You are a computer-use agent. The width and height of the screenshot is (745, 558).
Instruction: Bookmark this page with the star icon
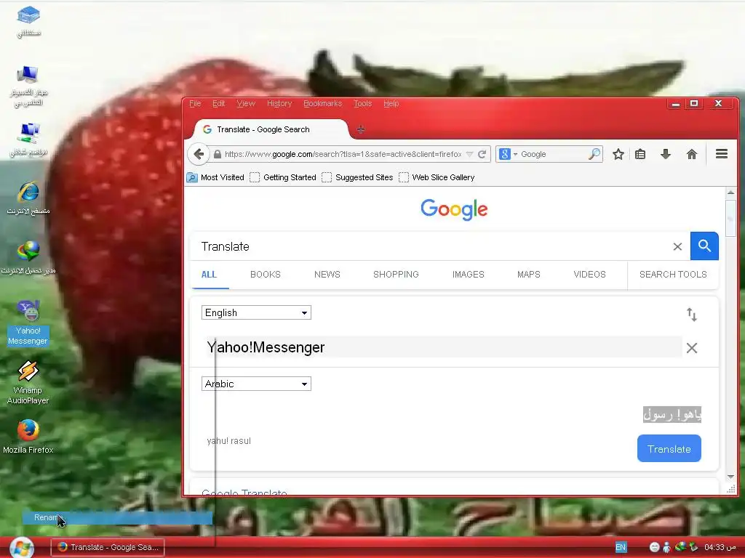click(618, 154)
